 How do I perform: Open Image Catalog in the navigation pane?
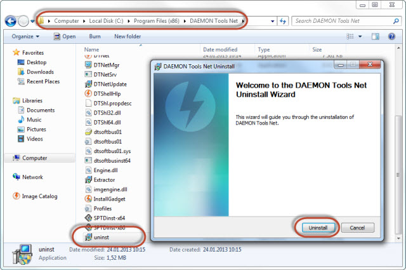(35, 196)
